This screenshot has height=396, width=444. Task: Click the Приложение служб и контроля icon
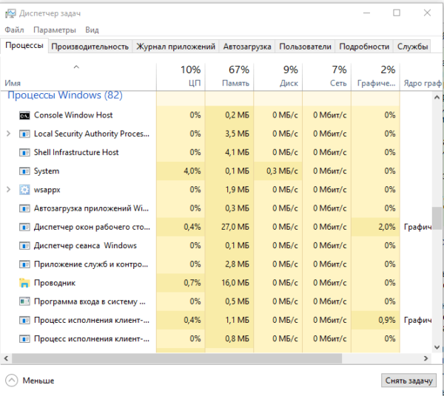tap(24, 264)
